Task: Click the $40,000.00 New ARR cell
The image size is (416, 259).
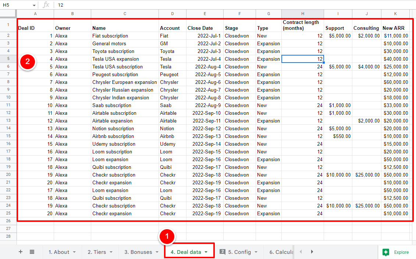Action: coord(395,59)
